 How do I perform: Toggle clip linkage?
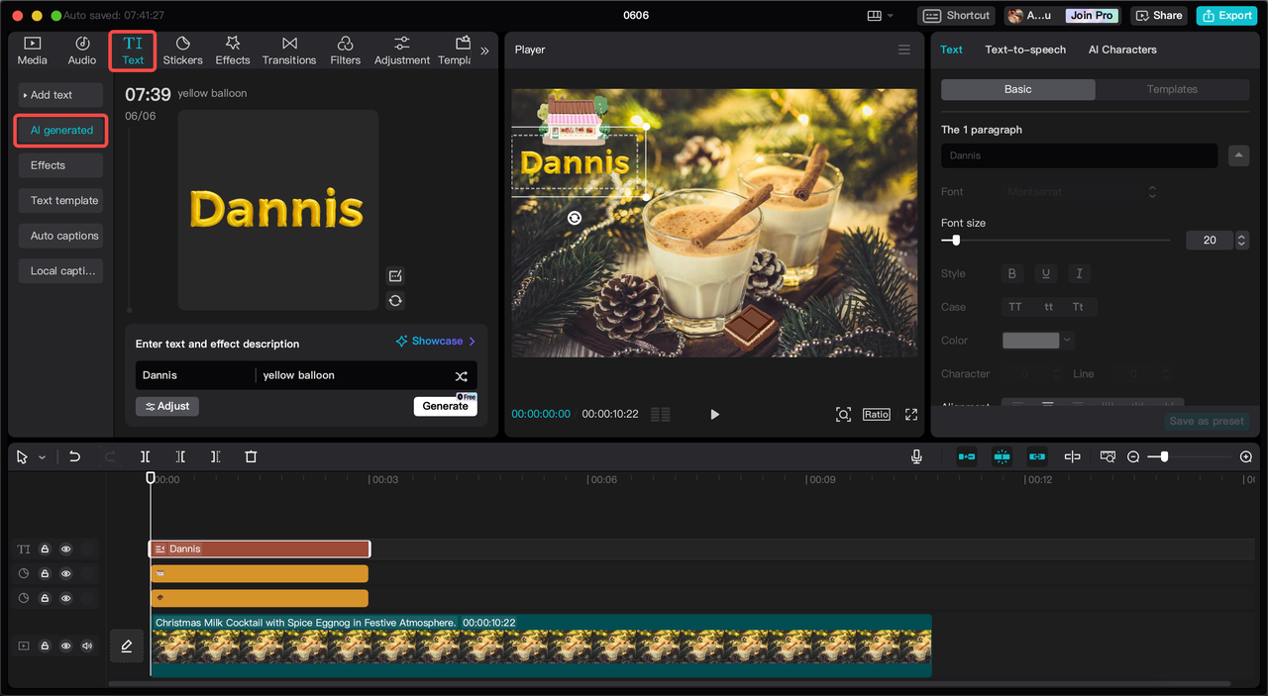(x=1037, y=456)
